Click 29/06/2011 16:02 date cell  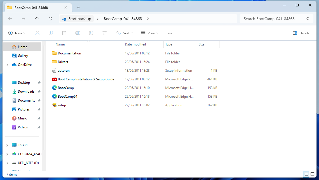[137, 105]
